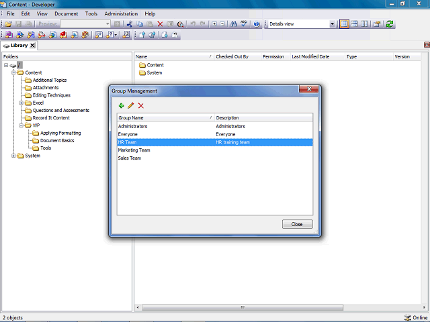Click the open folder toolbar icon
Screen dimensions: 430x322
[8, 24]
